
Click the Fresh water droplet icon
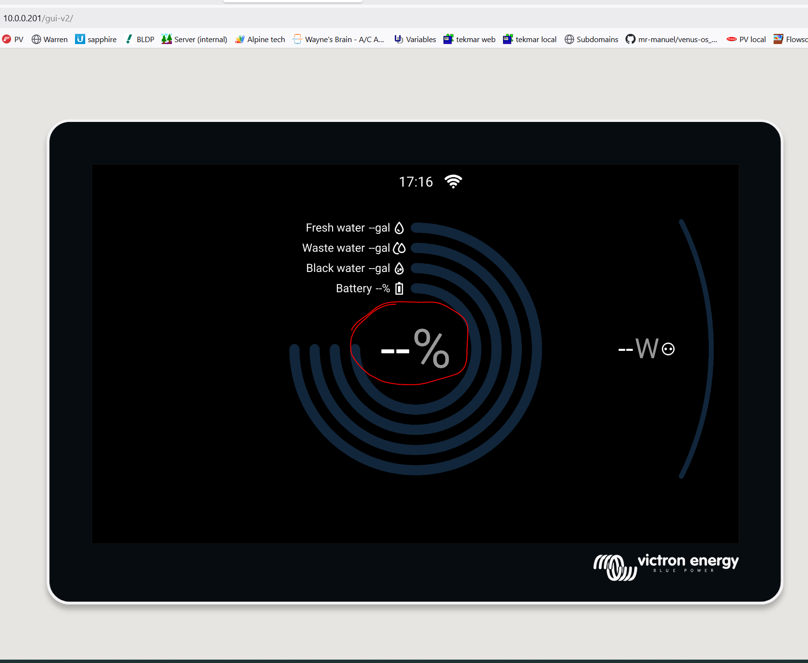tap(399, 228)
